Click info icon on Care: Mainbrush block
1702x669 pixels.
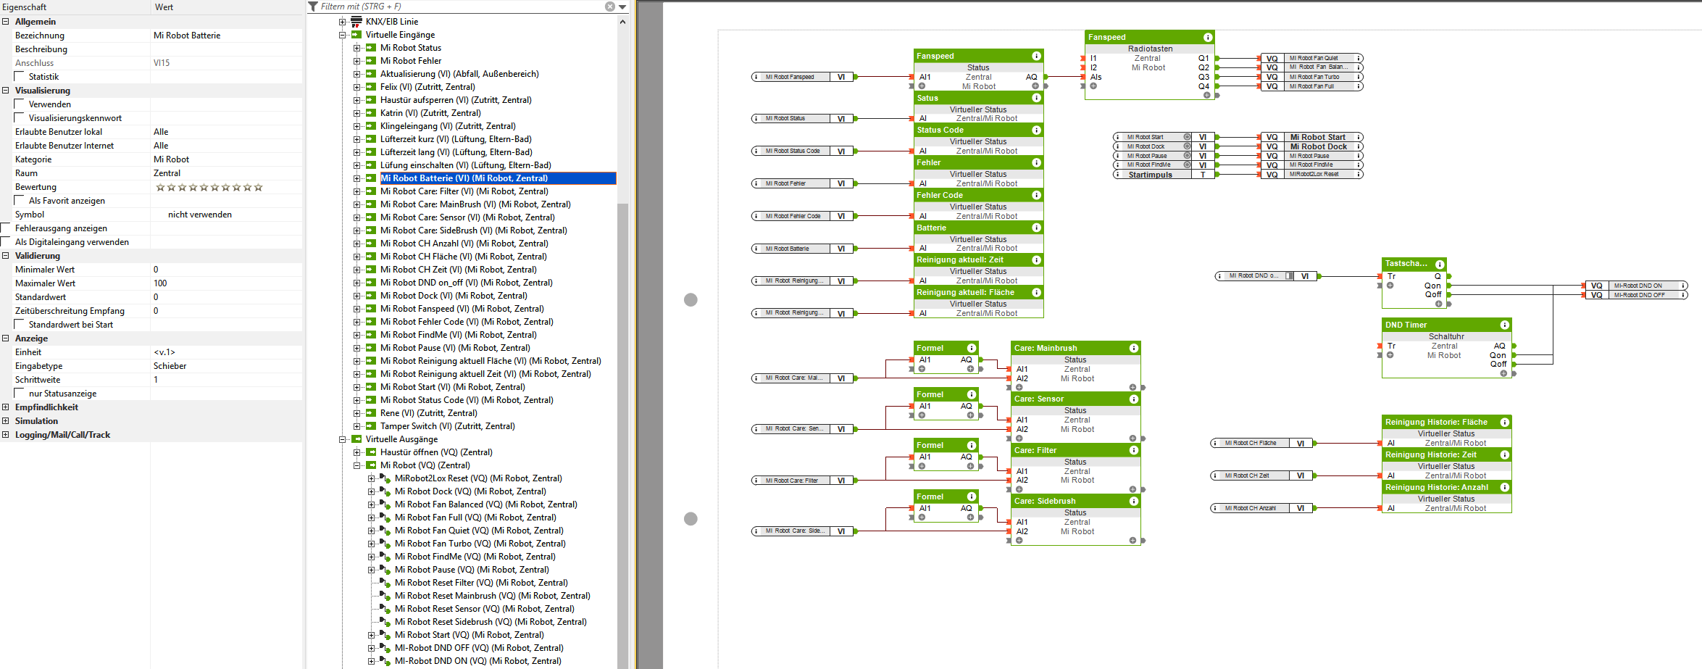click(x=1133, y=348)
